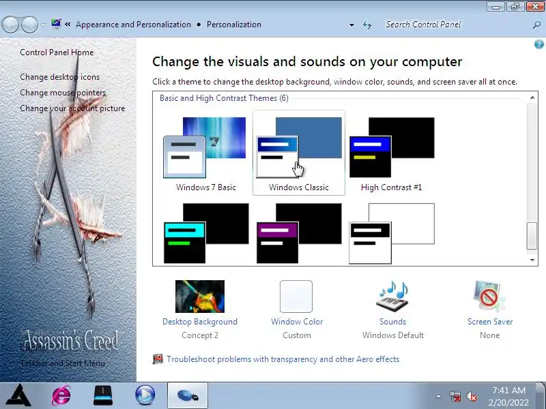Click the Screen Saver link text
The width and height of the screenshot is (546, 409).
click(490, 322)
